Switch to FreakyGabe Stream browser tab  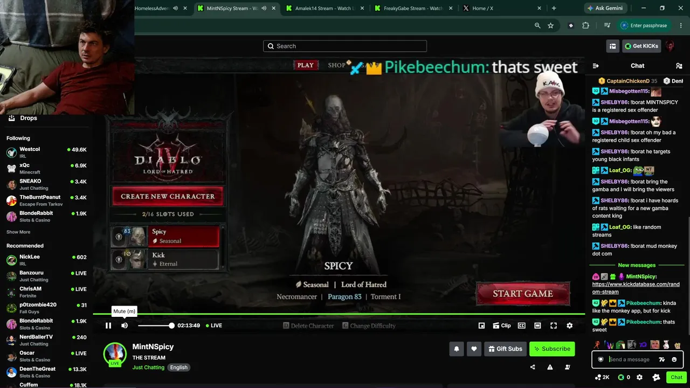[x=413, y=8]
